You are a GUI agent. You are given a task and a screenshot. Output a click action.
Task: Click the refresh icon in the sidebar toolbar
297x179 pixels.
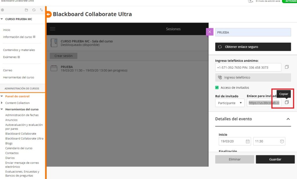pos(34,10)
